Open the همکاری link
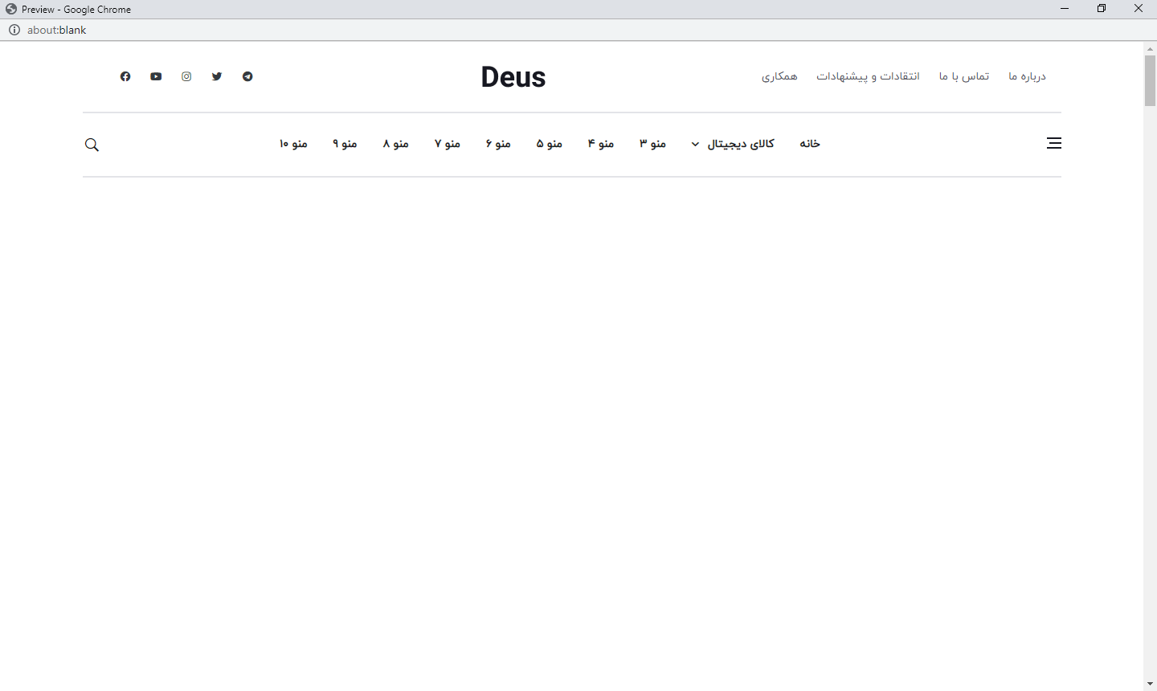1157x691 pixels. 779,76
